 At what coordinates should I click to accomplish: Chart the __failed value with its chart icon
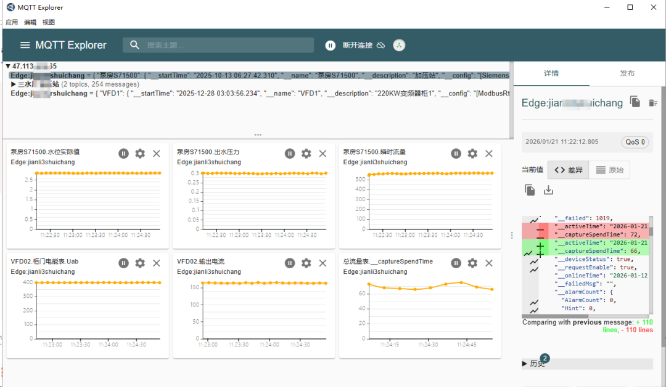534,220
